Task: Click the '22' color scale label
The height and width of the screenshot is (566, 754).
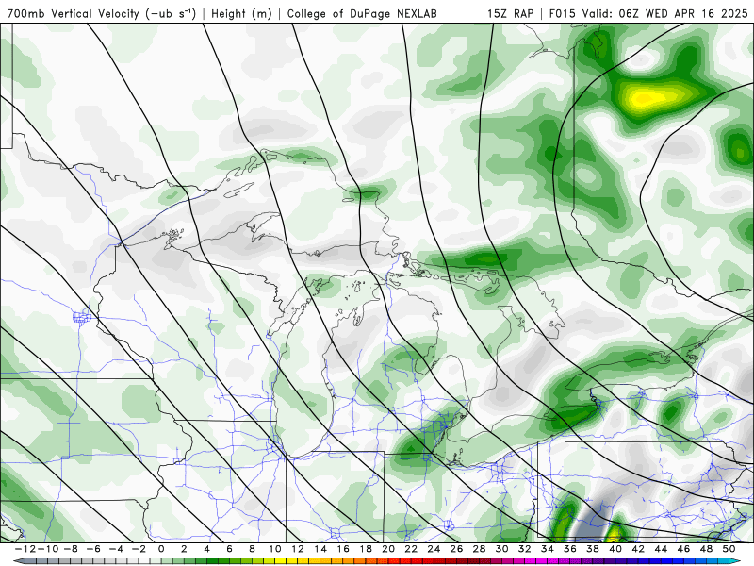Action: click(x=411, y=549)
